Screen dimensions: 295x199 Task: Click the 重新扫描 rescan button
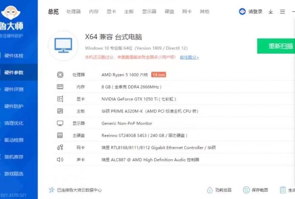276,46
